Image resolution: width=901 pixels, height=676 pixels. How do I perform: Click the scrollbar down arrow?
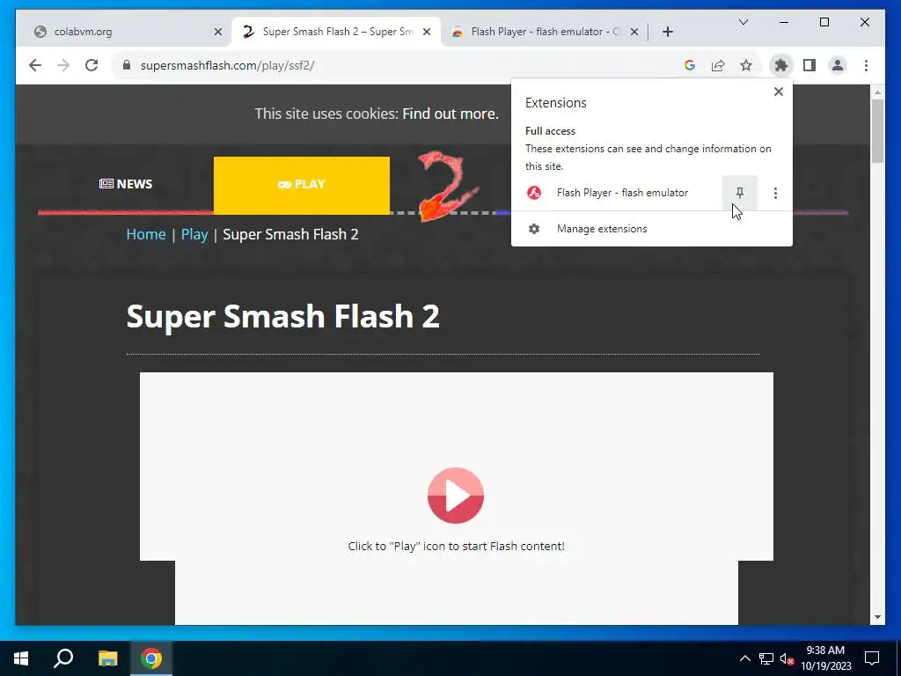(x=877, y=617)
